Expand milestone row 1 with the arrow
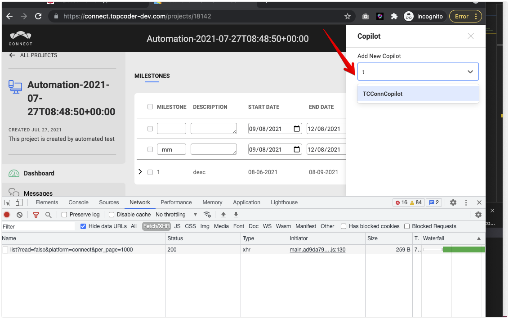The width and height of the screenshot is (509, 319). (x=140, y=172)
